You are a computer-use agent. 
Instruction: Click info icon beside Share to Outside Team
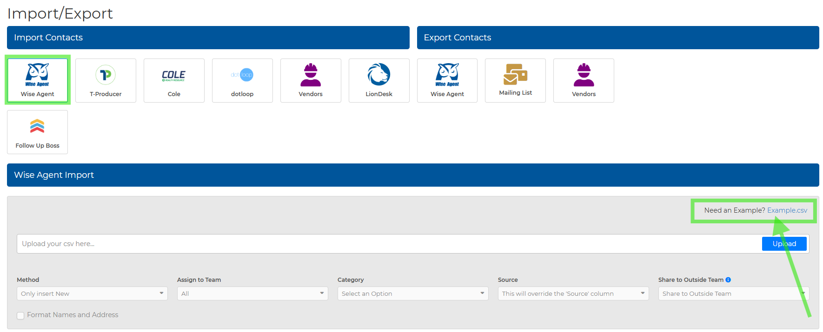728,280
